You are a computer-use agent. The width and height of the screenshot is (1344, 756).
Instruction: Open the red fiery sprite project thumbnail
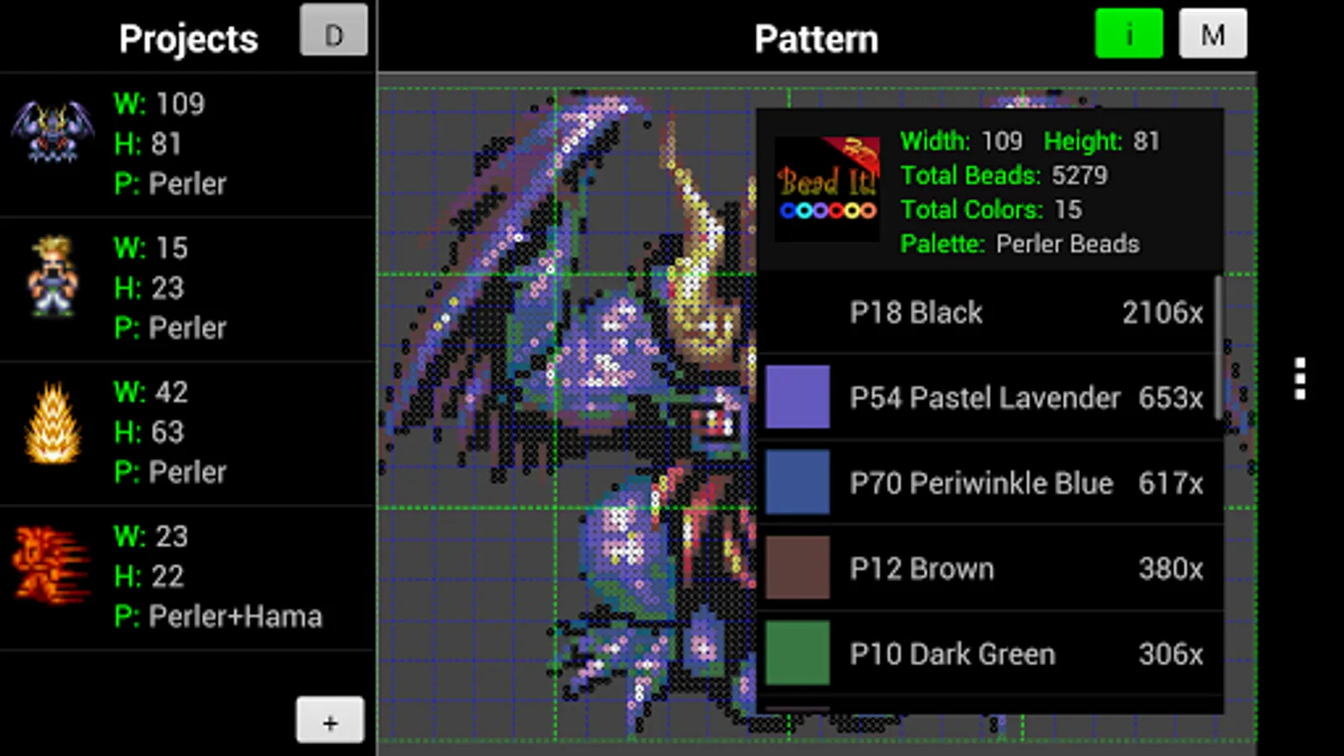pyautogui.click(x=50, y=565)
